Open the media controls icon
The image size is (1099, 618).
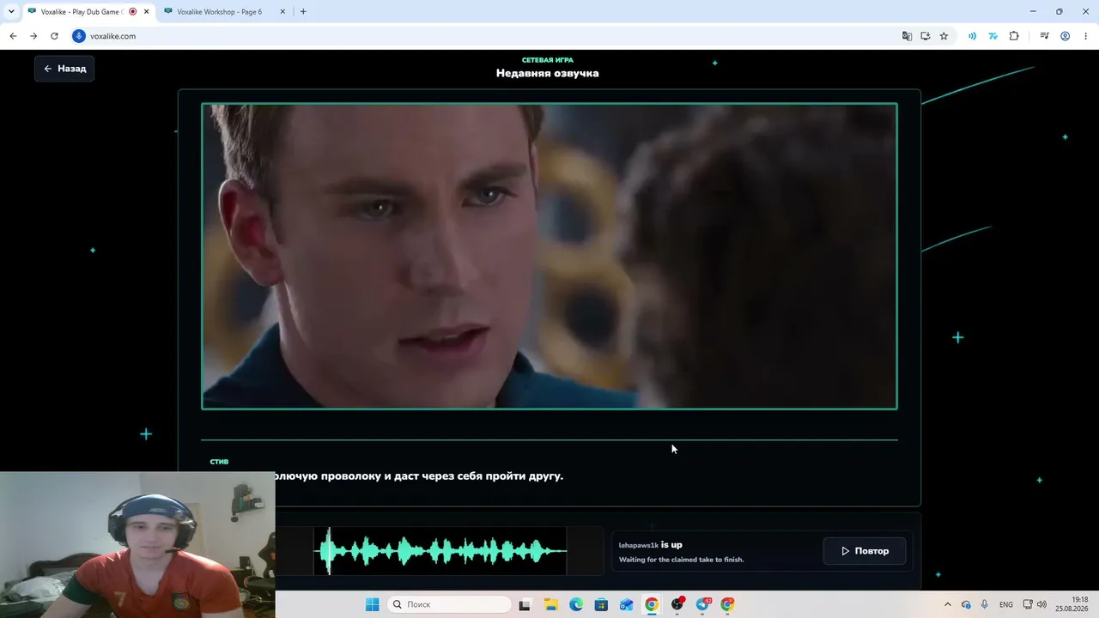pyautogui.click(x=1044, y=36)
